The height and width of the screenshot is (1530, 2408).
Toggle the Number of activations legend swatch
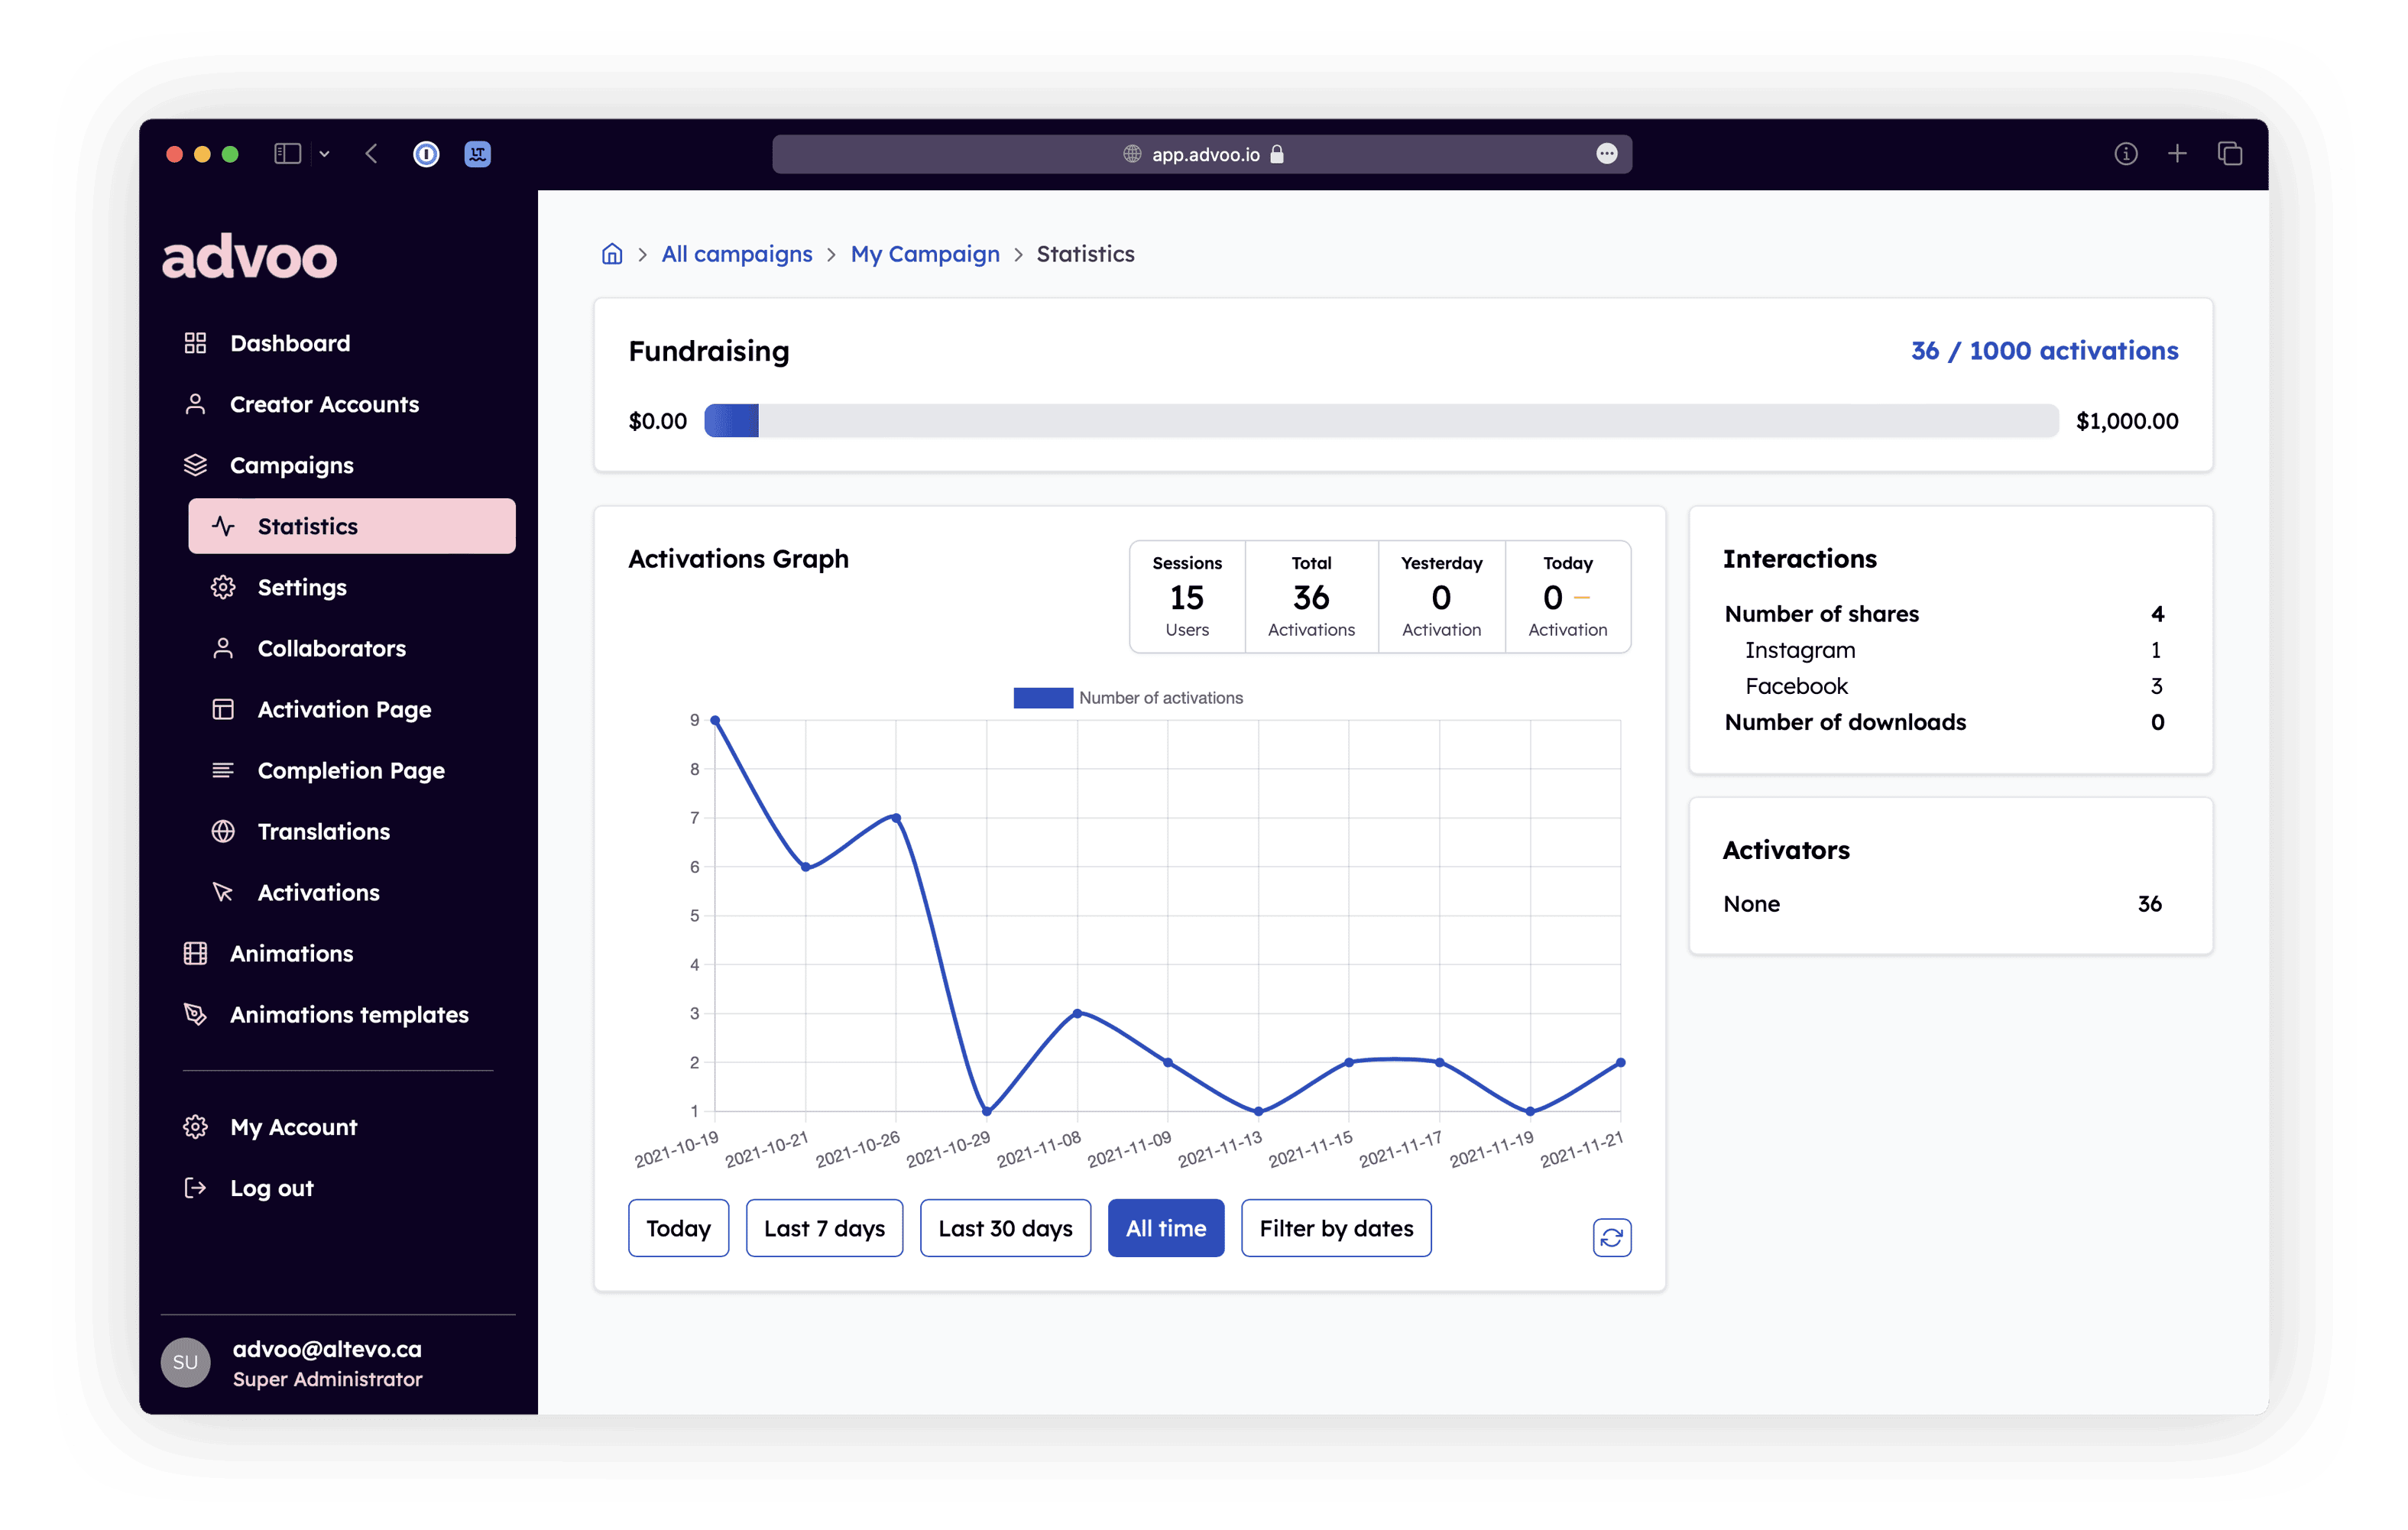(1042, 698)
